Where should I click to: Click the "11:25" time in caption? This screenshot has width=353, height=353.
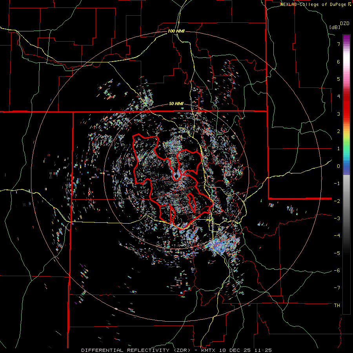pyautogui.click(x=264, y=350)
